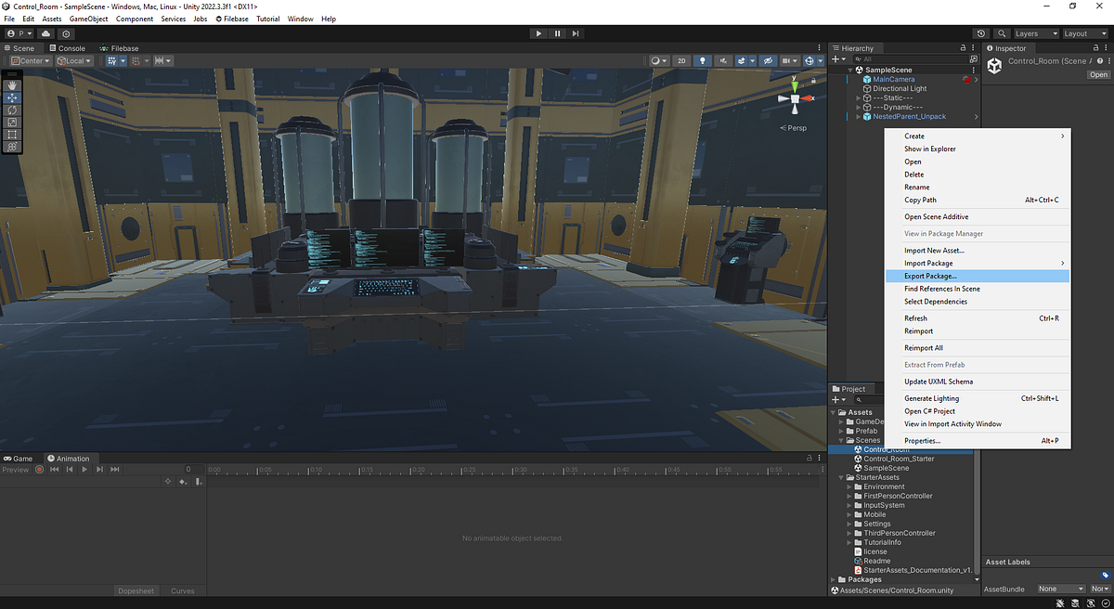Click the Open button in the Inspector

pyautogui.click(x=1098, y=74)
